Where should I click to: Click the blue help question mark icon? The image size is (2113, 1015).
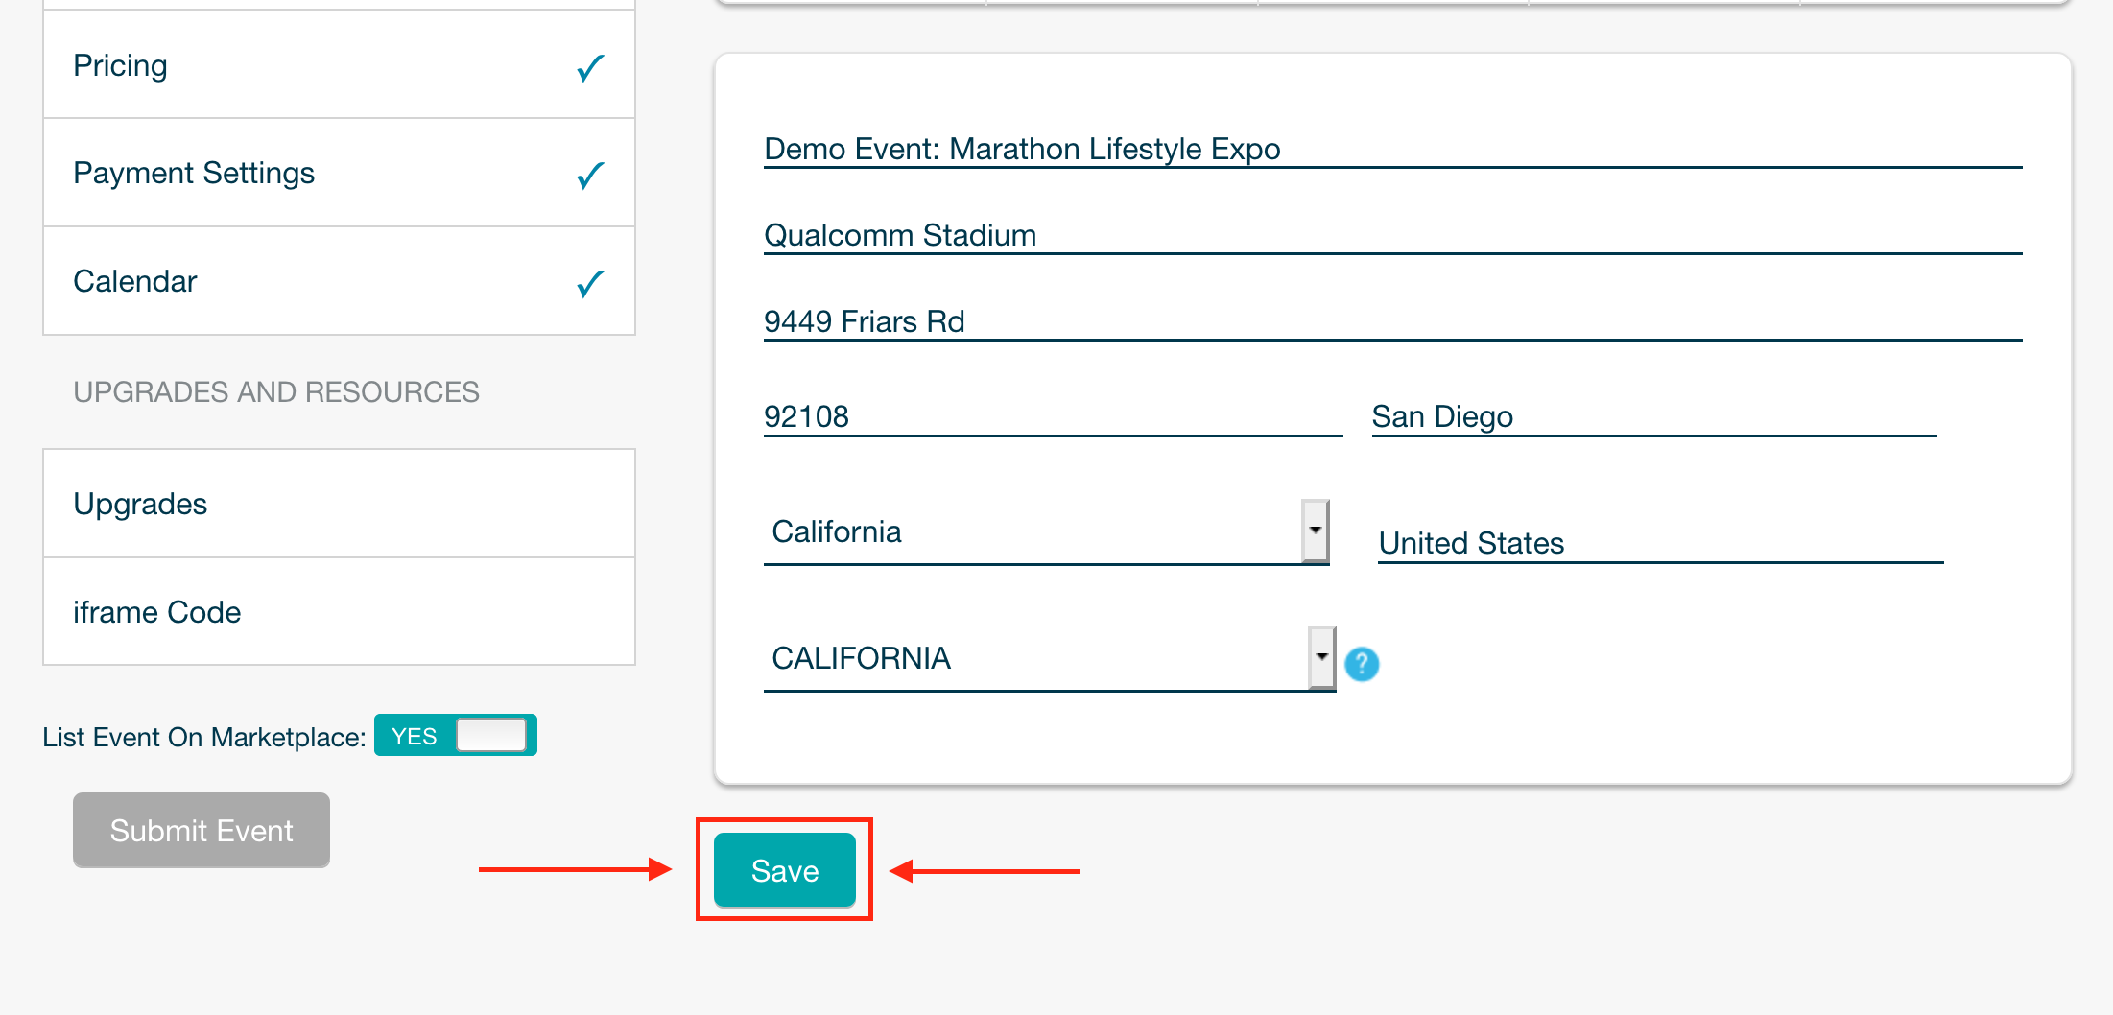[1362, 664]
